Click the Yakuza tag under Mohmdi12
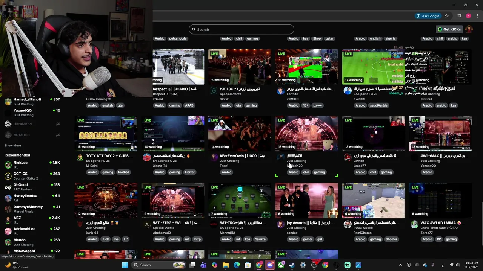The height and width of the screenshot is (271, 483). pyautogui.click(x=260, y=239)
